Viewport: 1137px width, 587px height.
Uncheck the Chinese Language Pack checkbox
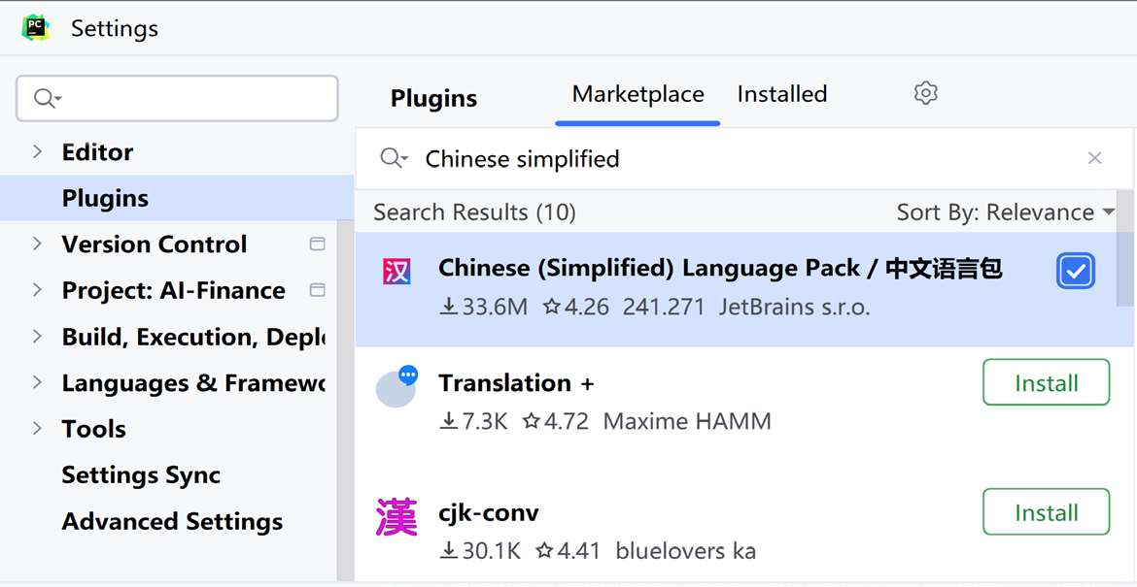[x=1075, y=272]
